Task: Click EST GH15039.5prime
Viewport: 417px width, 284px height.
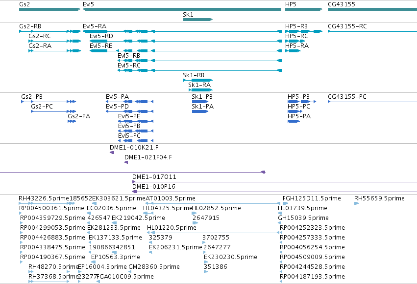Action: click(x=303, y=218)
